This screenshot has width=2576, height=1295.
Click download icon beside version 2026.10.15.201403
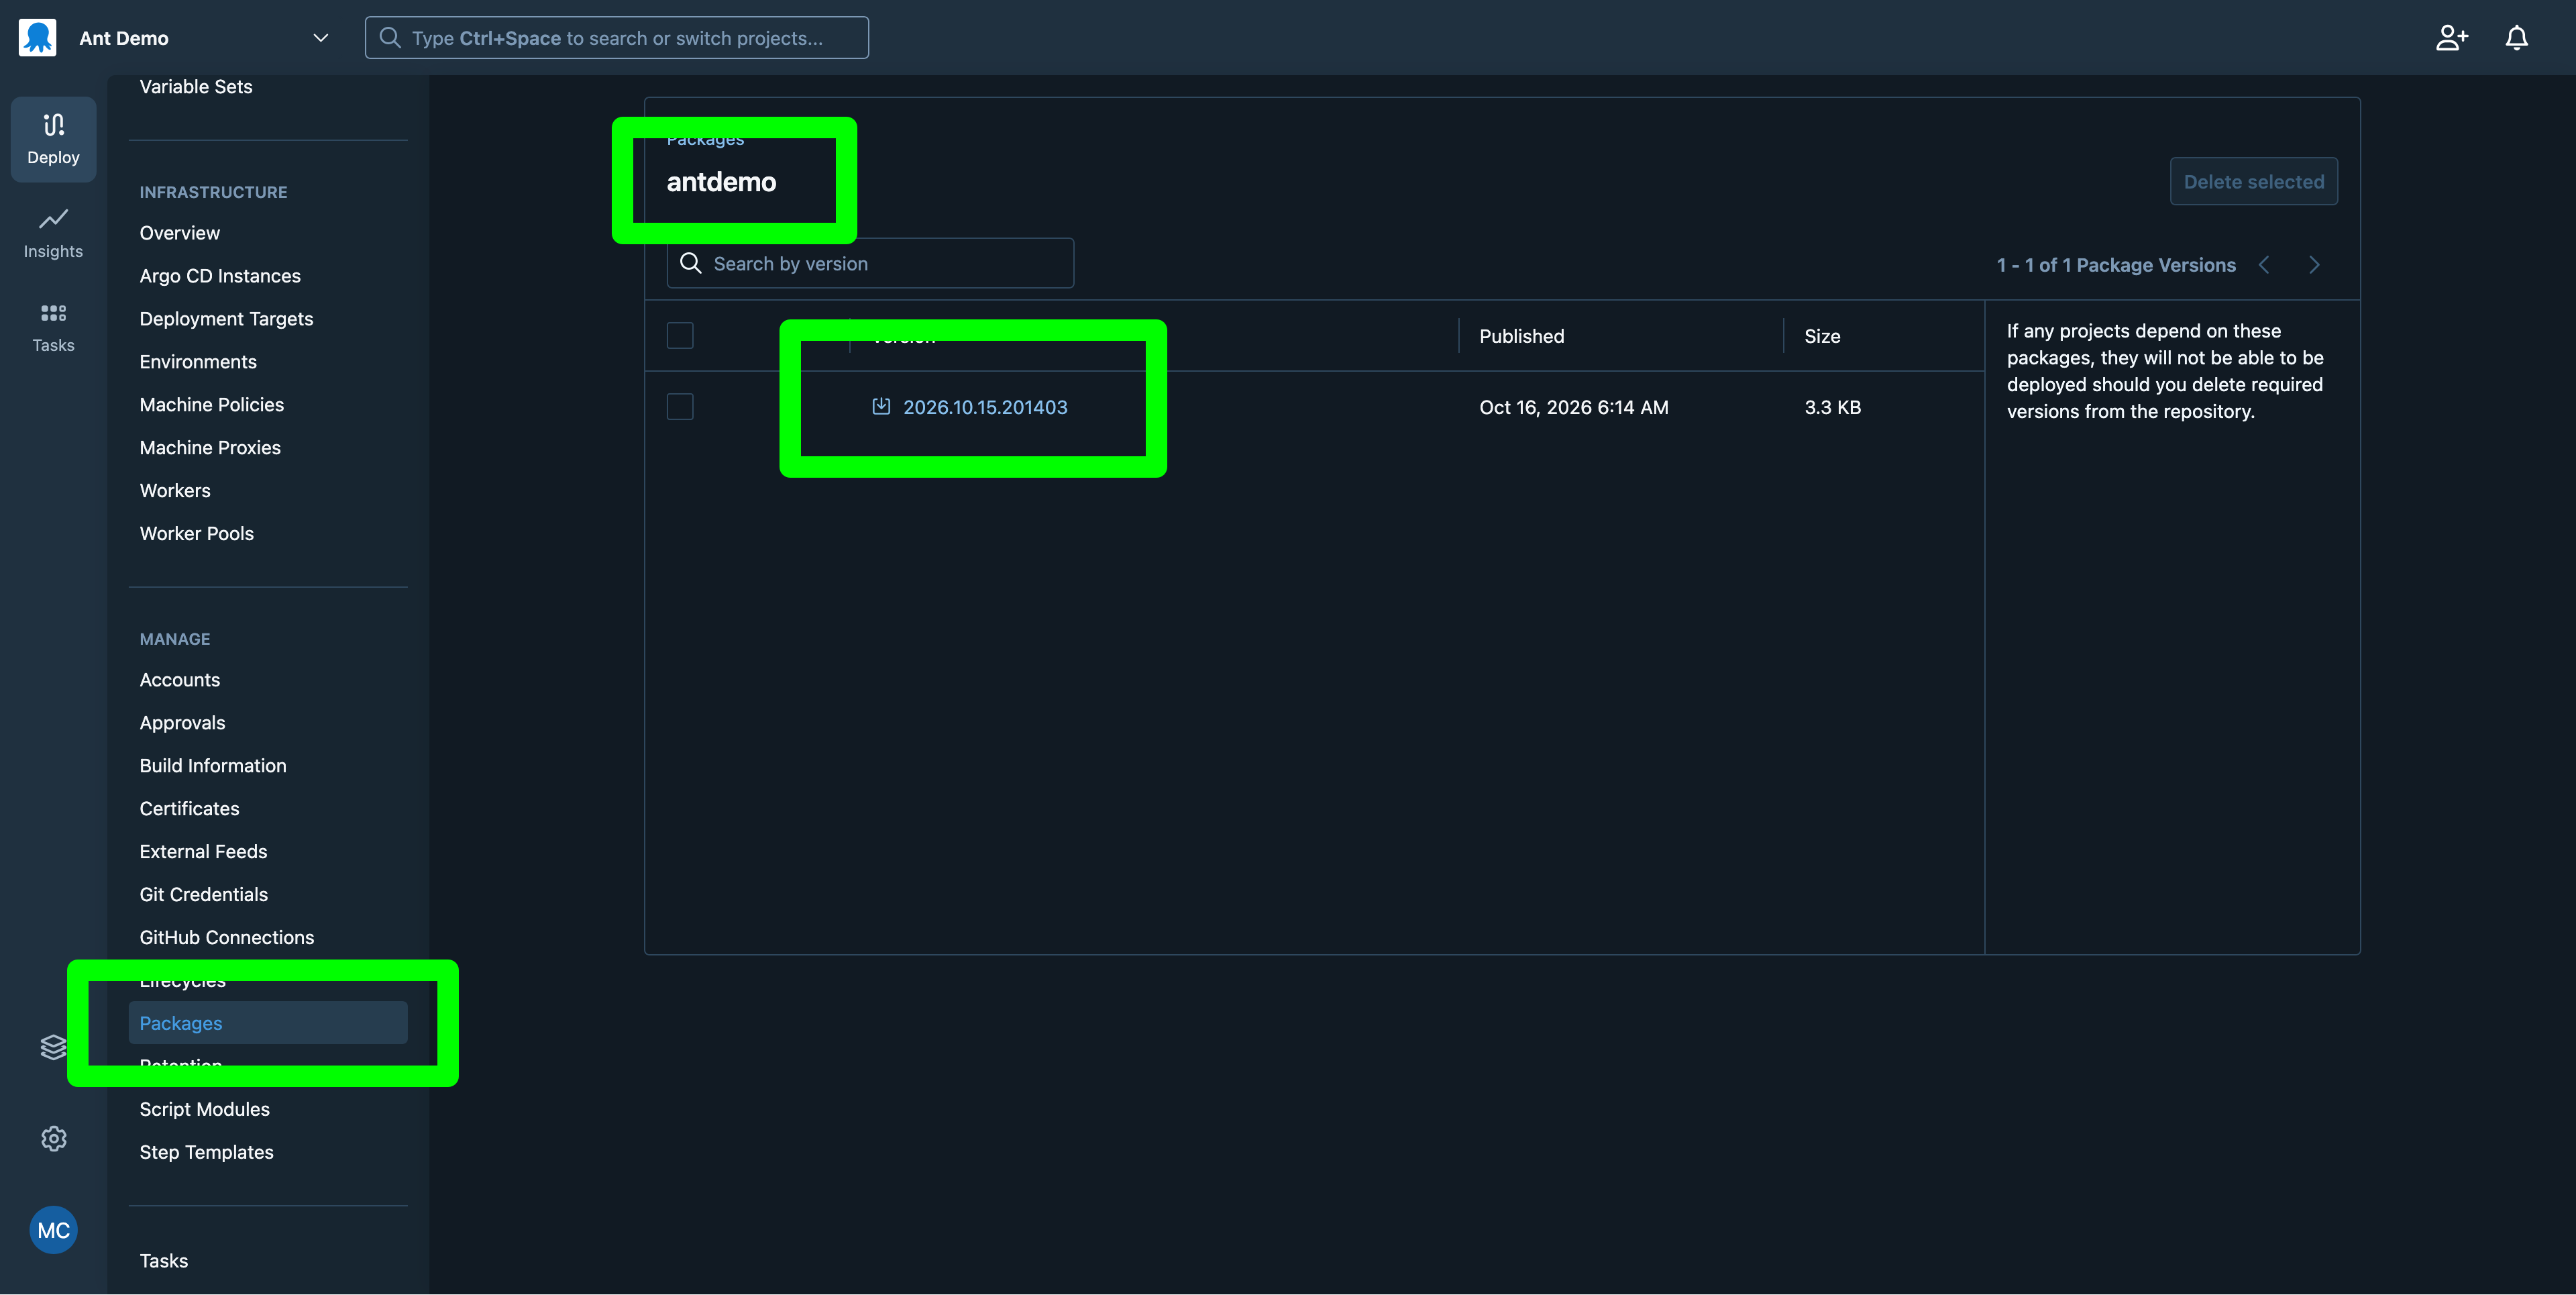881,406
